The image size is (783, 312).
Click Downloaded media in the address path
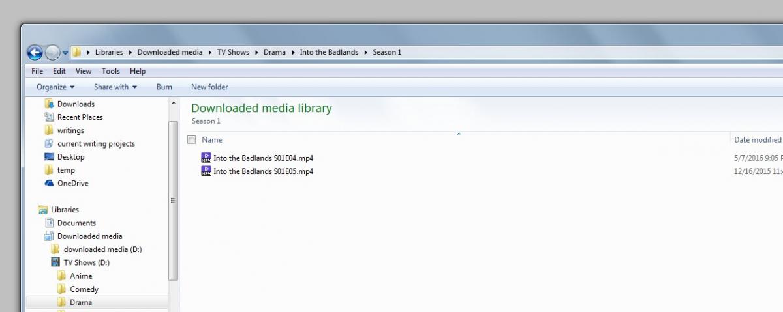click(170, 52)
